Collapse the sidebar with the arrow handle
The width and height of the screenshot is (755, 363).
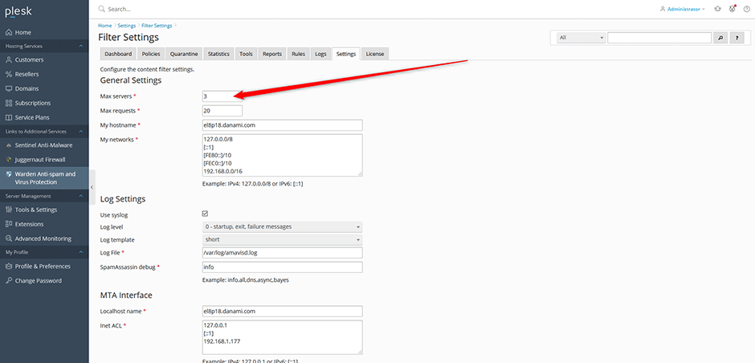pos(92,187)
